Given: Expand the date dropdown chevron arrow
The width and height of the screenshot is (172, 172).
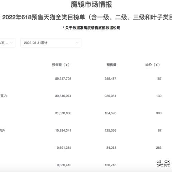Looking at the screenshot, I should pos(77,43).
